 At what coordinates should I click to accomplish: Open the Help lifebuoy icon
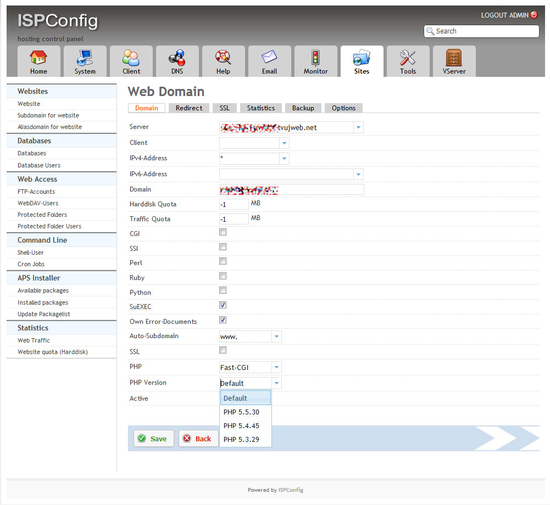[x=223, y=58]
